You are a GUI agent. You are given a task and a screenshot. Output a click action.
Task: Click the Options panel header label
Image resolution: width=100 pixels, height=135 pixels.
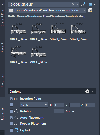tap(15, 92)
